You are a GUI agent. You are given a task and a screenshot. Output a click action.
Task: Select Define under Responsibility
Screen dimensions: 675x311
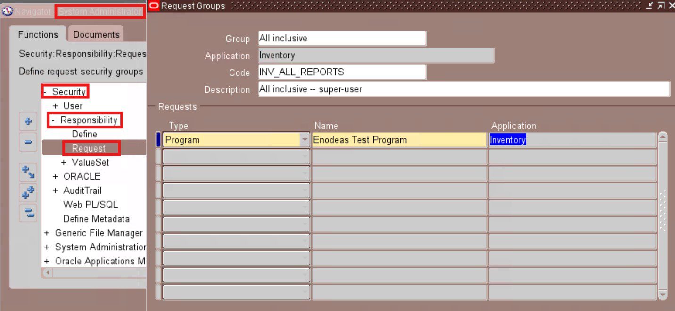84,135
